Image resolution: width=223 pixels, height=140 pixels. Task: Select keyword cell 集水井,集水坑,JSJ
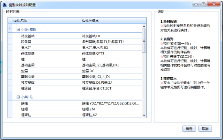pos(111,48)
